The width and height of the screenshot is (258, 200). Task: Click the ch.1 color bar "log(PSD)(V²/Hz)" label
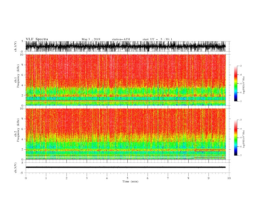pos(244,85)
